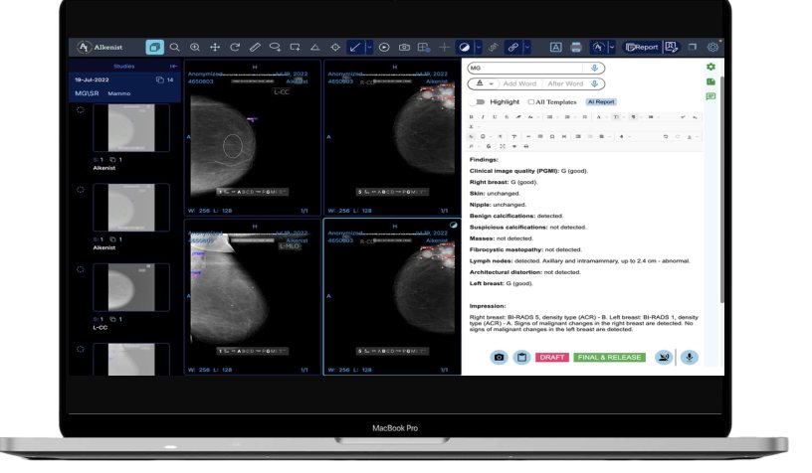
Task: Expand the arrow tool dropdown
Action: [369, 47]
